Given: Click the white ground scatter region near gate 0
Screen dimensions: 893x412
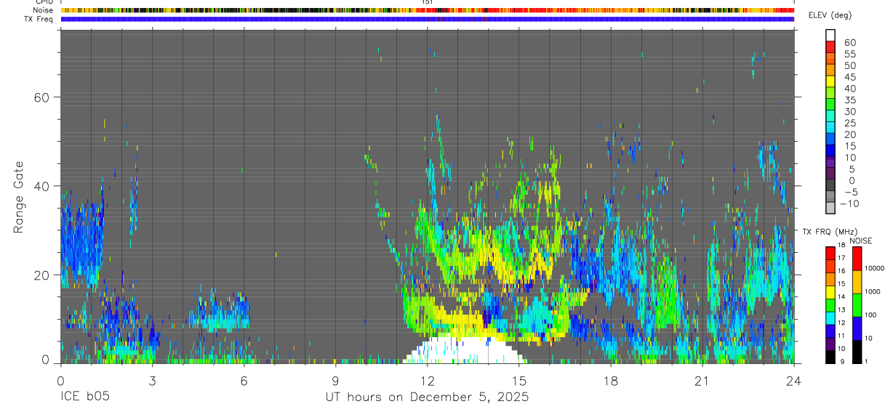Looking at the screenshot, I should 465,350.
